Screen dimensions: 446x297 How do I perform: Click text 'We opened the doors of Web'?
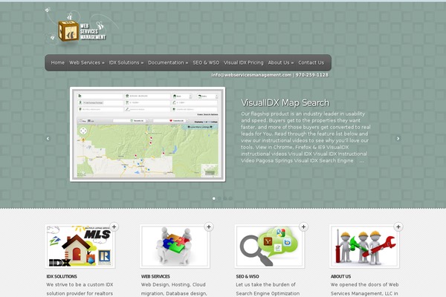pos(365,284)
